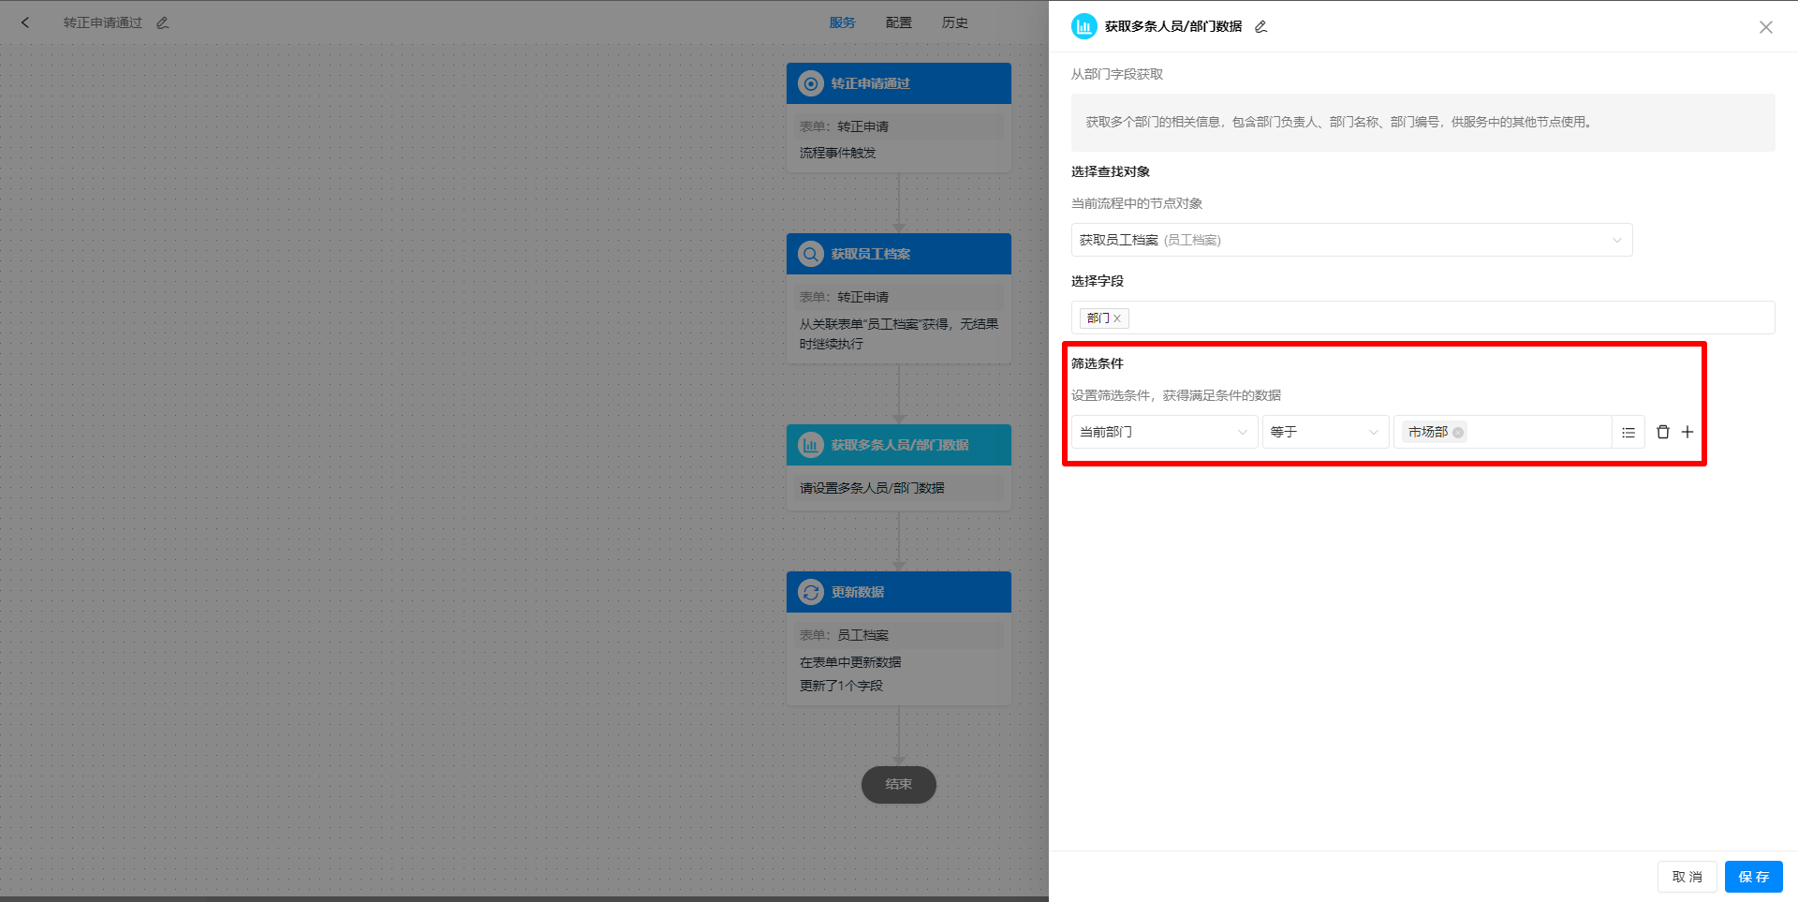The image size is (1798, 902).
Task: Click the bar chart icon on 获取多条人员/部门数据 node
Action: 810,445
